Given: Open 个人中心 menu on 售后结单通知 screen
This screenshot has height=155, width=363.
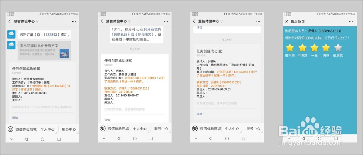Looking at the screenshot, I should (x=232, y=128).
